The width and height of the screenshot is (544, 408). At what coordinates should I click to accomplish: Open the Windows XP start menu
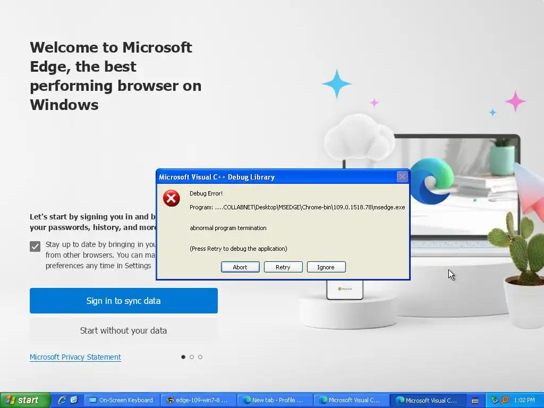point(25,401)
